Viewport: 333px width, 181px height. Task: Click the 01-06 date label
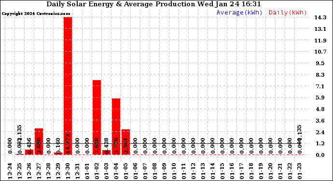pyautogui.click(x=136, y=171)
